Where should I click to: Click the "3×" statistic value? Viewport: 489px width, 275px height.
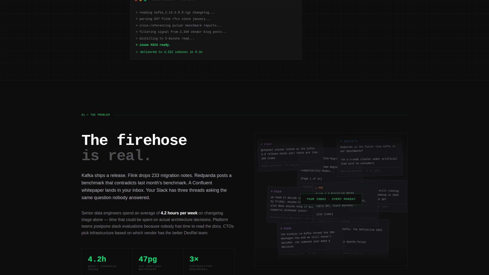pos(194,259)
